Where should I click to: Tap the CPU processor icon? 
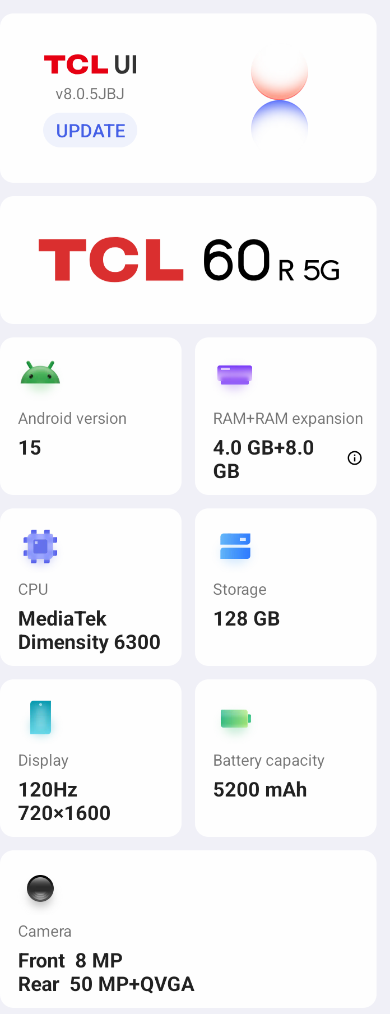40,546
